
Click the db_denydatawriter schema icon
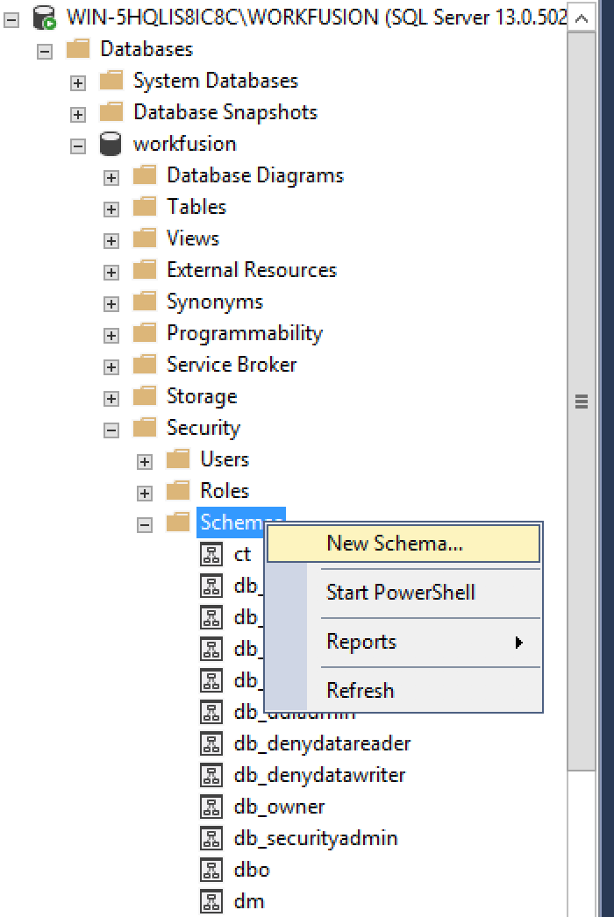[211, 776]
